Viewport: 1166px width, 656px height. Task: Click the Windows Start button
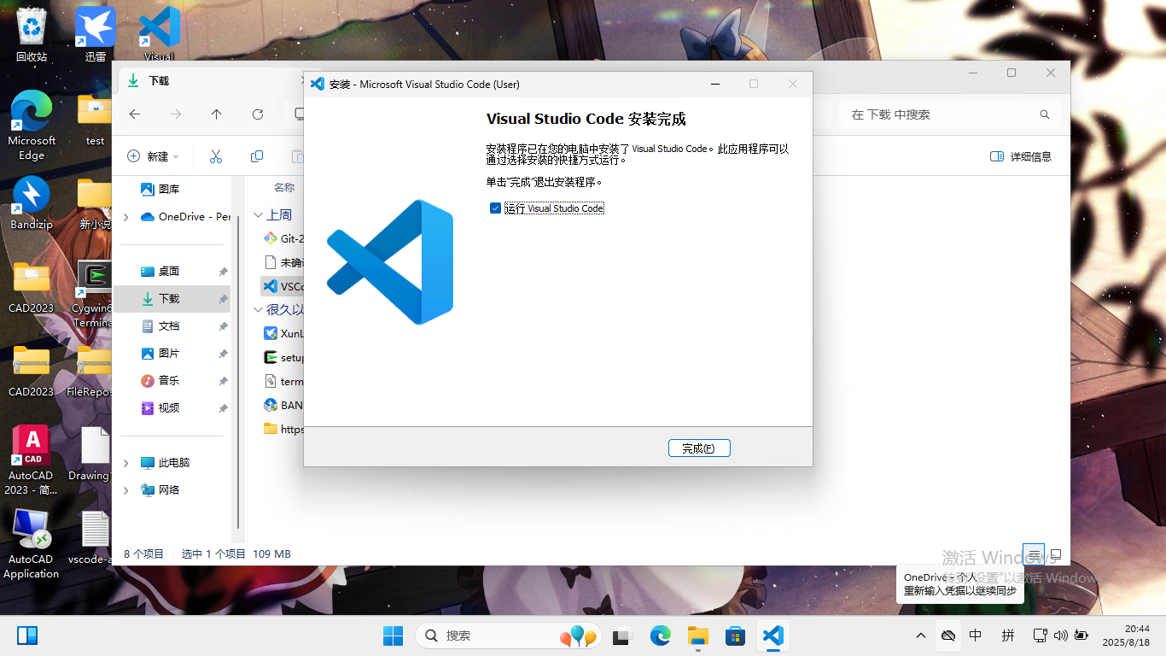click(393, 635)
